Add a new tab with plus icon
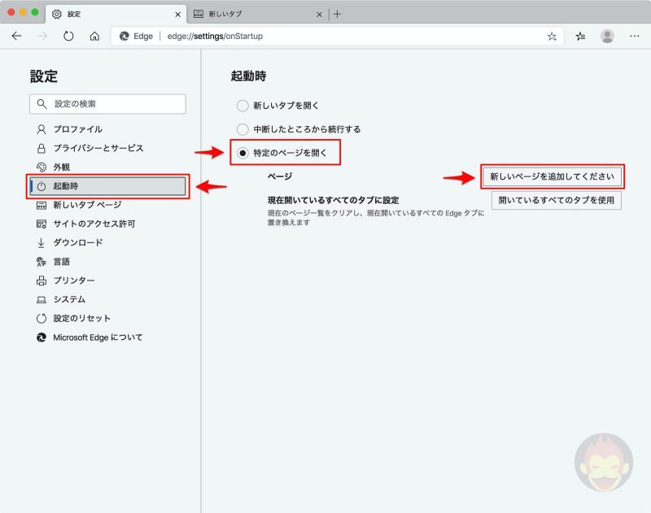651x513 pixels. pos(338,14)
